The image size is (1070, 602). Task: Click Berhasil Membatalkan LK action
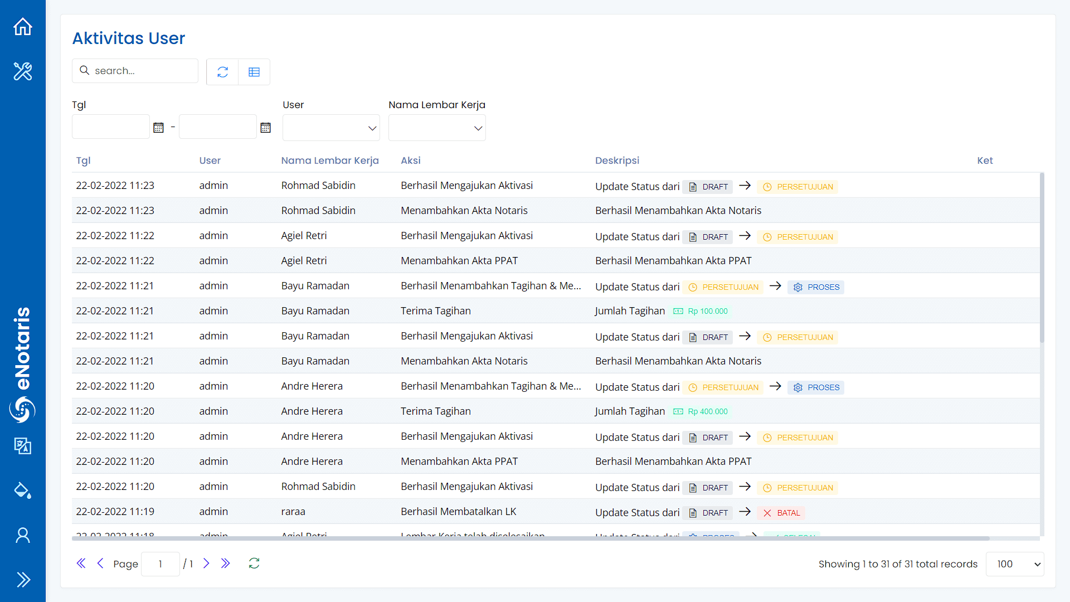click(458, 512)
